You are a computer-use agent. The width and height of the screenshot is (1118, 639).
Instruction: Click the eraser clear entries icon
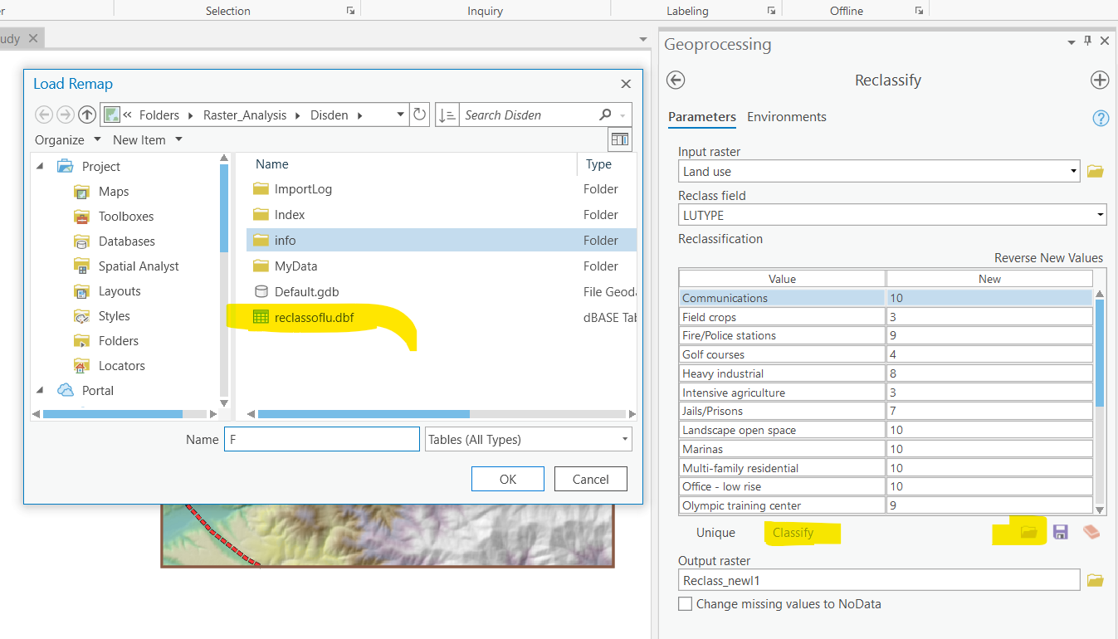pyautogui.click(x=1091, y=532)
